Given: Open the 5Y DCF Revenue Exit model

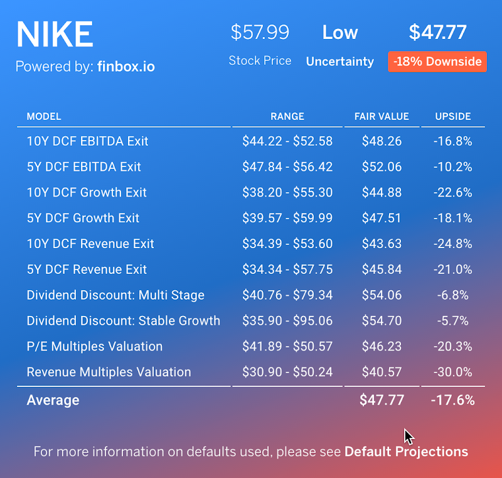Looking at the screenshot, I should (87, 269).
